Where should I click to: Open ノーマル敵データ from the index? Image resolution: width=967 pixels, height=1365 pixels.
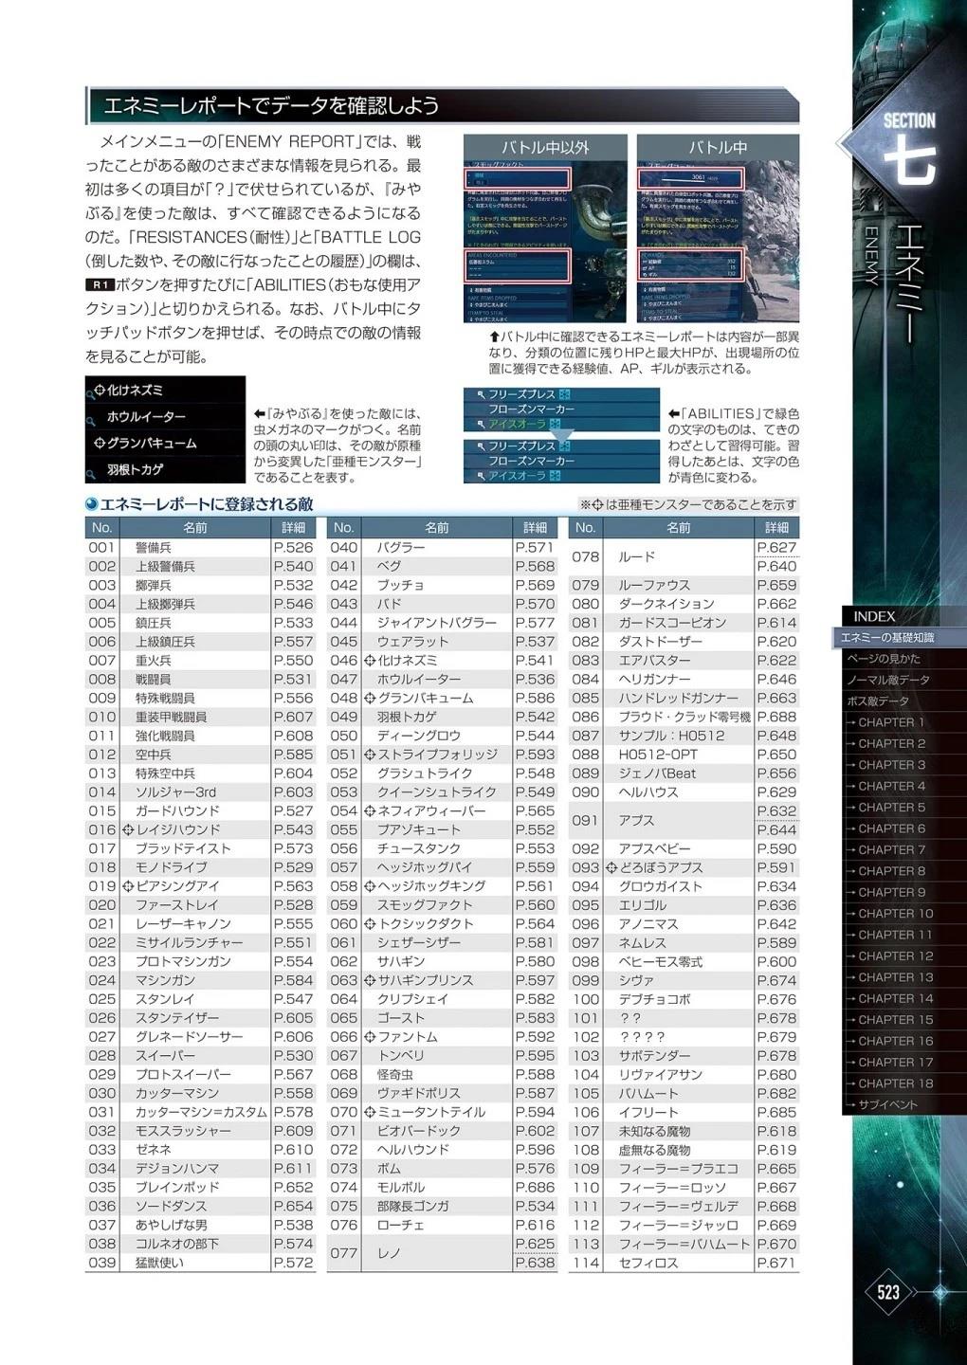point(887,680)
